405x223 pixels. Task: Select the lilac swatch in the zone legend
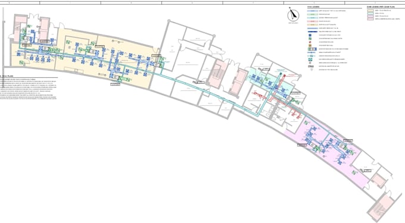tap(370, 16)
